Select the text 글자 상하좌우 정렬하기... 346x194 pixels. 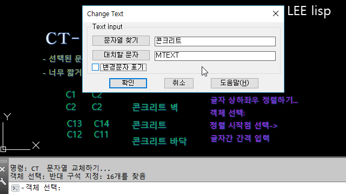click(x=254, y=100)
